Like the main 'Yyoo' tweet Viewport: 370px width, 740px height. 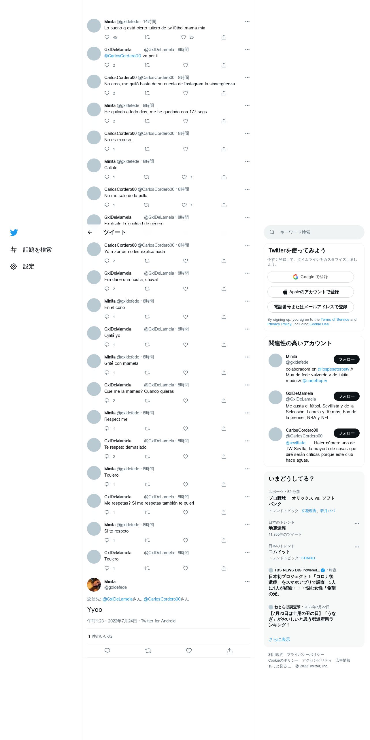189,651
